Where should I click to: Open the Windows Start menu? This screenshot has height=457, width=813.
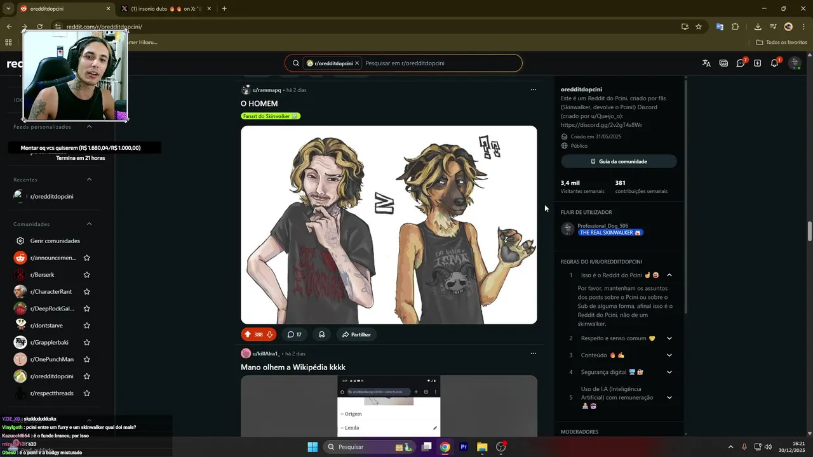312,447
